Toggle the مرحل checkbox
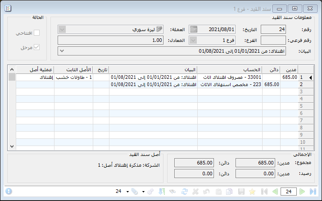322x201 pixels. [36, 47]
